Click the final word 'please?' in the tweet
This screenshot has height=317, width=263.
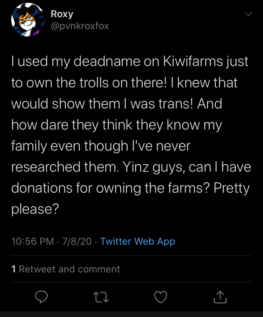coord(35,209)
